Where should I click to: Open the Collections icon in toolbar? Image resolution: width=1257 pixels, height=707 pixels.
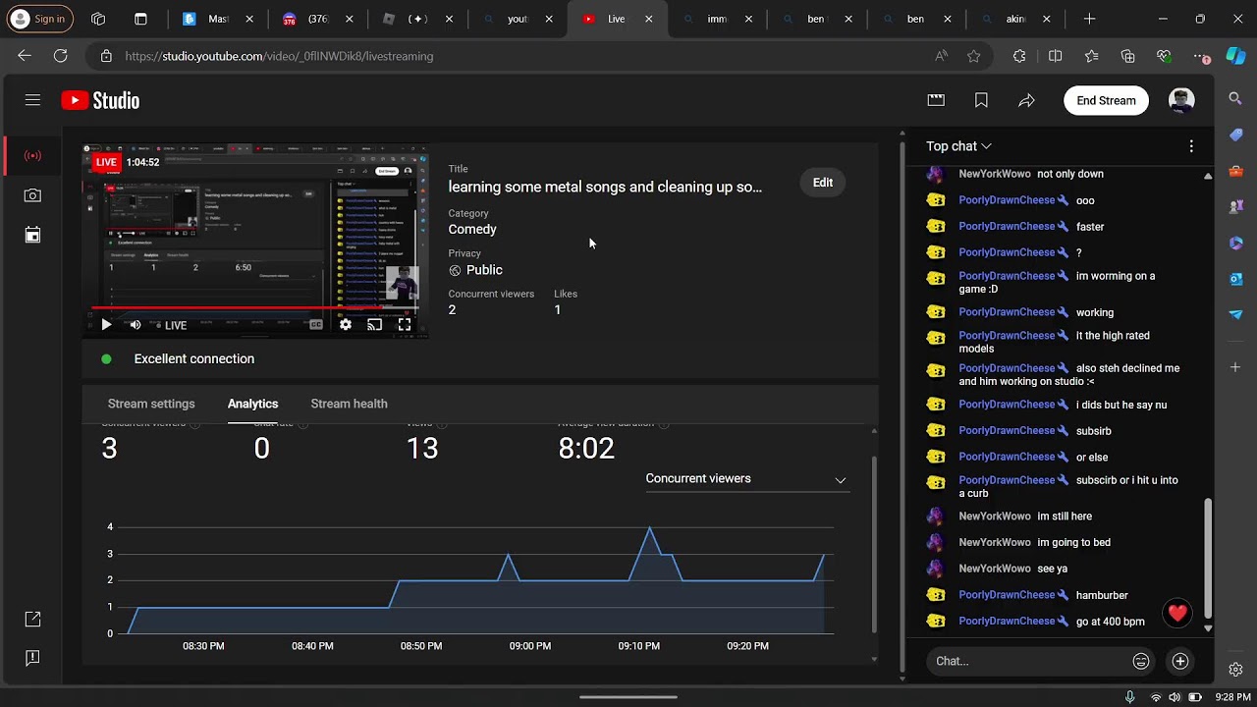click(x=1127, y=56)
